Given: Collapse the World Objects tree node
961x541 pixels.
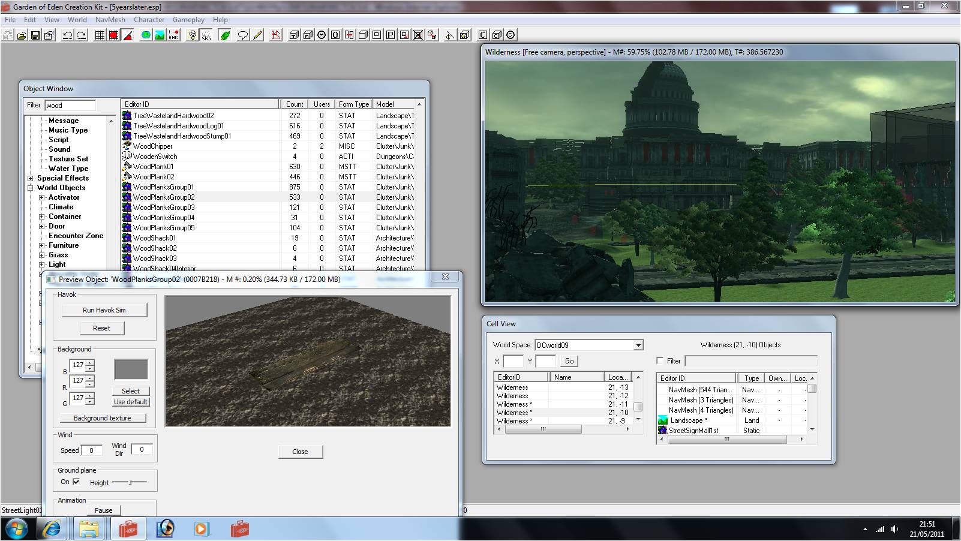Looking at the screenshot, I should pos(31,188).
